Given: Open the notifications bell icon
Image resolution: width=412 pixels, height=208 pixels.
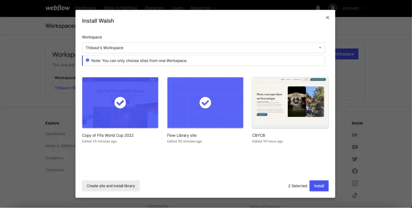Looking at the screenshot, I should pyautogui.click(x=318, y=8).
